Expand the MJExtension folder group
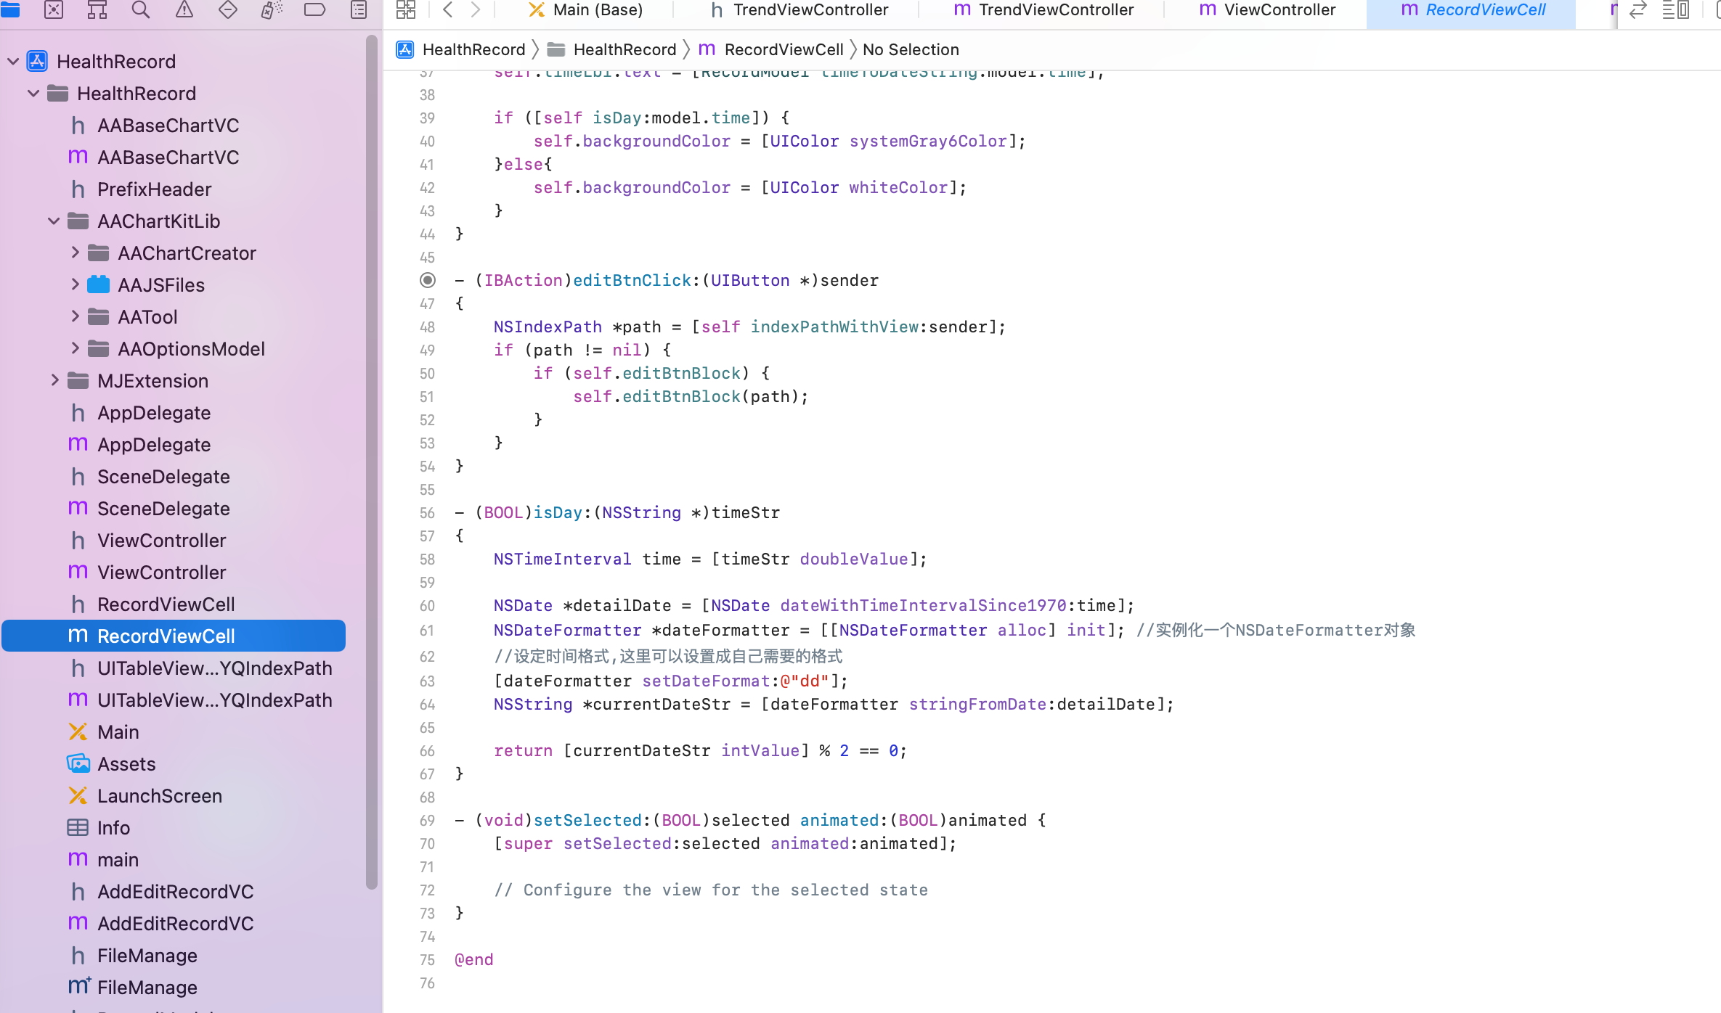This screenshot has width=1721, height=1013. point(55,380)
